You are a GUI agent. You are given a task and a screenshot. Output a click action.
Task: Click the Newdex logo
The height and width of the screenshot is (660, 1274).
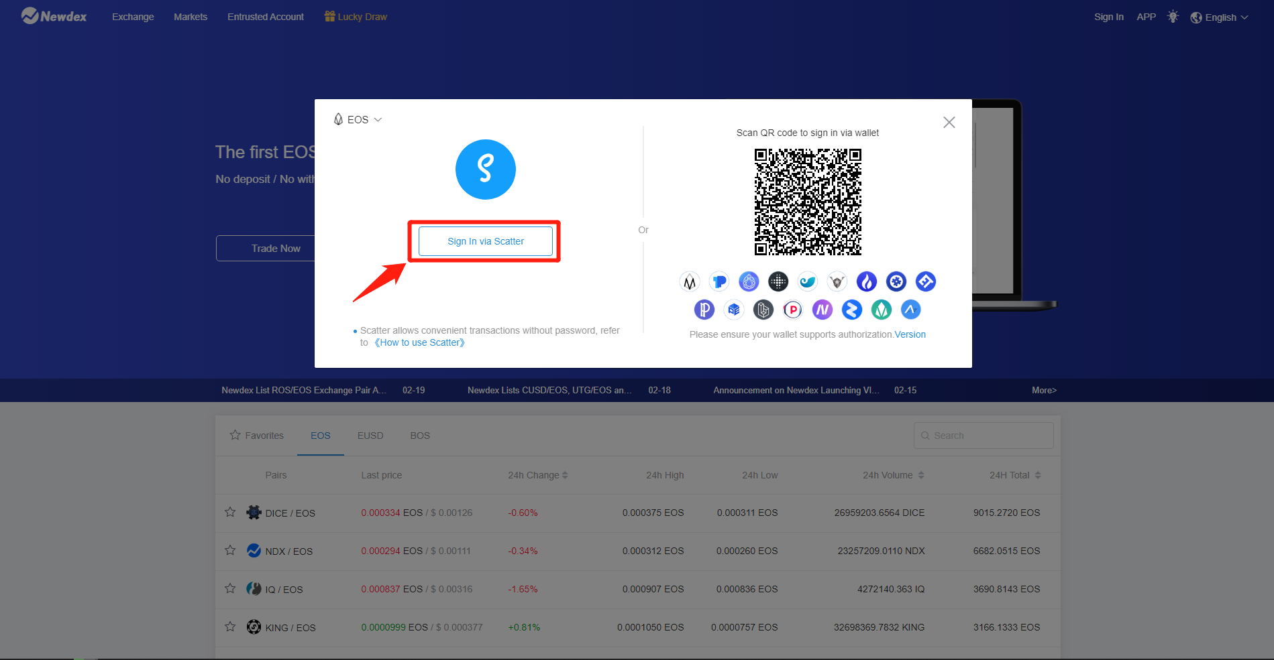54,16
